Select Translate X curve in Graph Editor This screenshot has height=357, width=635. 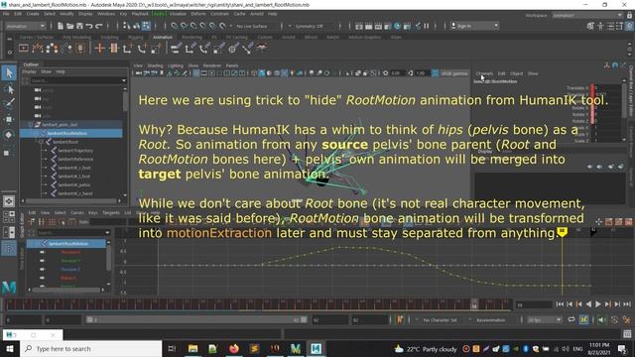click(x=70, y=252)
